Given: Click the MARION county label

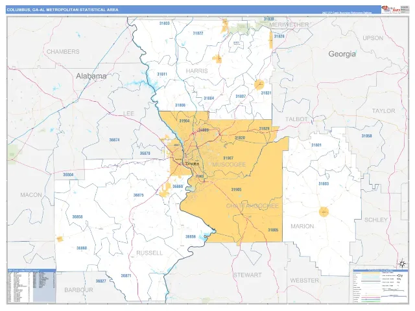Looking at the screenshot, I should [302, 226].
